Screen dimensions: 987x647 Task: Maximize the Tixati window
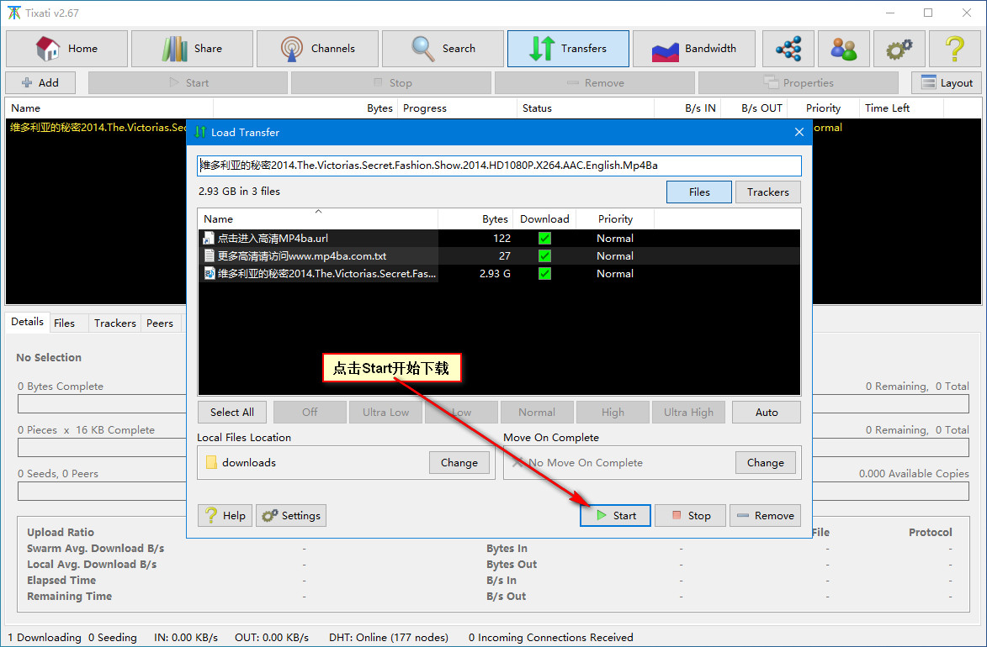pyautogui.click(x=928, y=13)
